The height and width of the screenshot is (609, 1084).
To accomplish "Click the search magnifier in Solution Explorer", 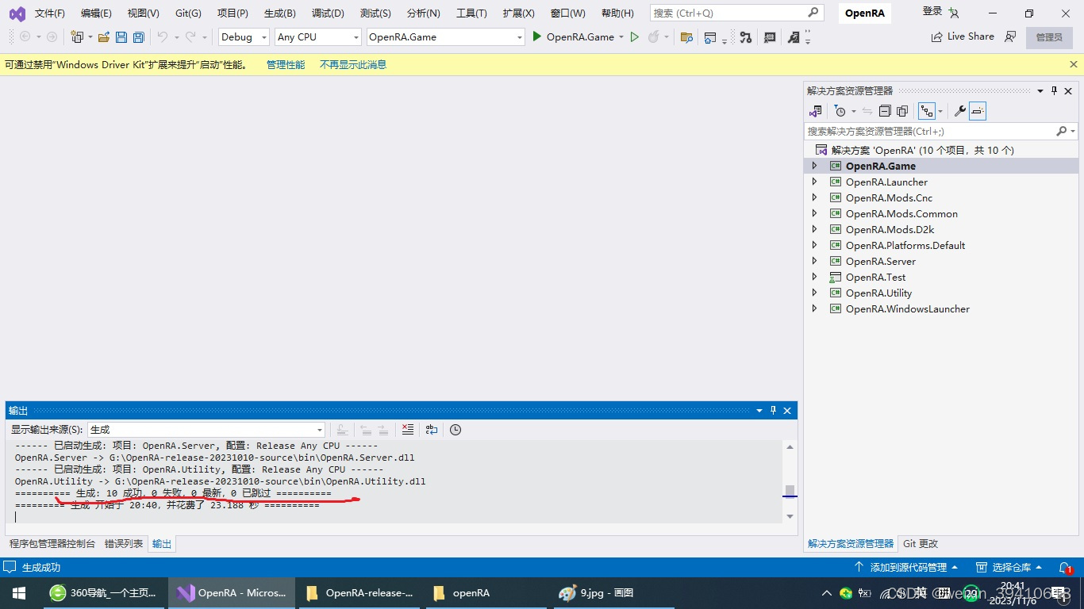I will [1062, 131].
